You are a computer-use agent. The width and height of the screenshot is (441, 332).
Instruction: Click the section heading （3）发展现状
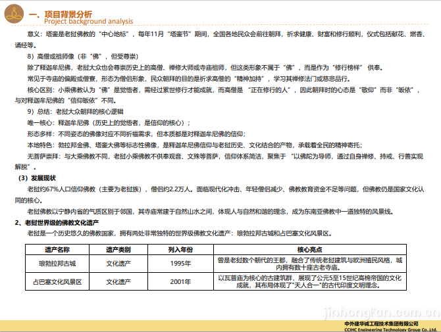pyautogui.click(x=36, y=178)
